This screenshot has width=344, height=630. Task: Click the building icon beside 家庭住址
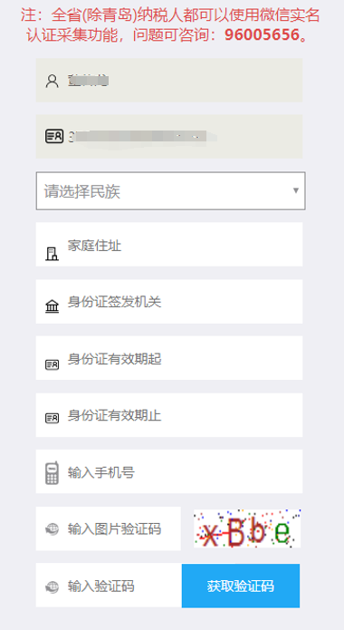[52, 254]
